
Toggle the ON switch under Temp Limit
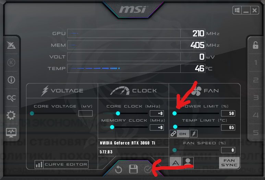click(183, 134)
